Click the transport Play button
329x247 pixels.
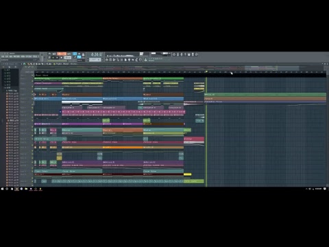[53, 58]
